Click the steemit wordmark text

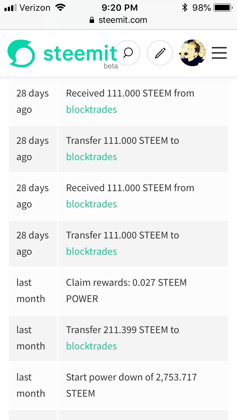(80, 53)
